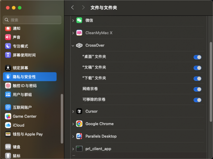Click the 用户与群组 people icon
Viewport: 213px width, 159px height.
pos(8,95)
